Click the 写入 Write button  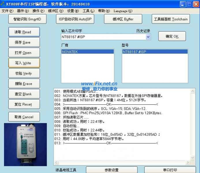tap(24, 63)
